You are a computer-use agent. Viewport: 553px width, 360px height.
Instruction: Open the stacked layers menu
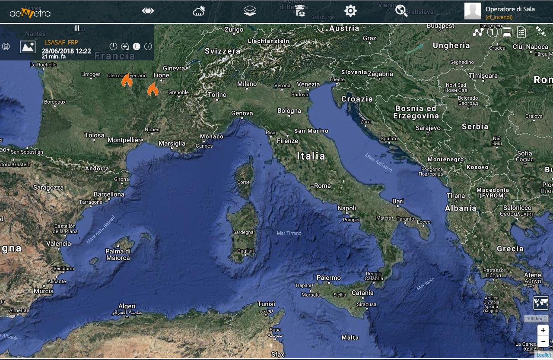click(250, 11)
